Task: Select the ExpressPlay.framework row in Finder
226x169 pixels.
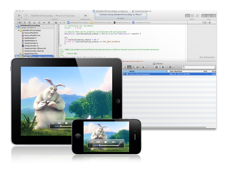Action: coord(169,74)
